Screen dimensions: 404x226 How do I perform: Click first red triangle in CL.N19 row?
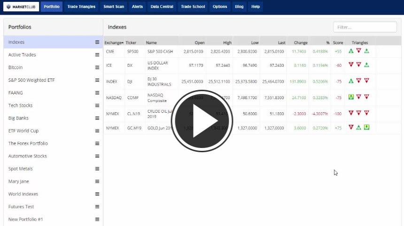click(x=351, y=113)
